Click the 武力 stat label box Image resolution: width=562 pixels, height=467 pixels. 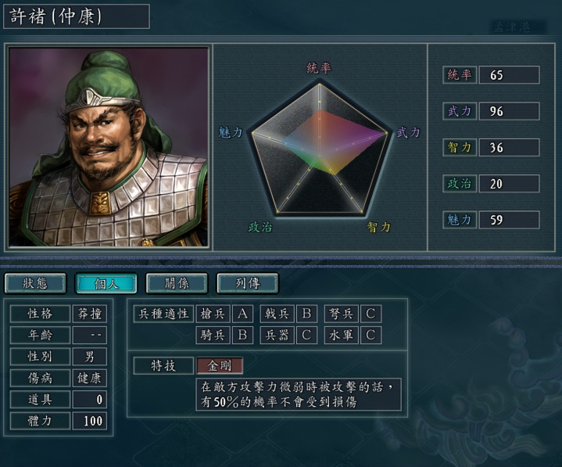point(460,111)
